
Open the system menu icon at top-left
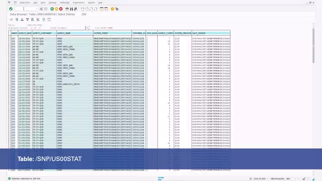point(9,3)
